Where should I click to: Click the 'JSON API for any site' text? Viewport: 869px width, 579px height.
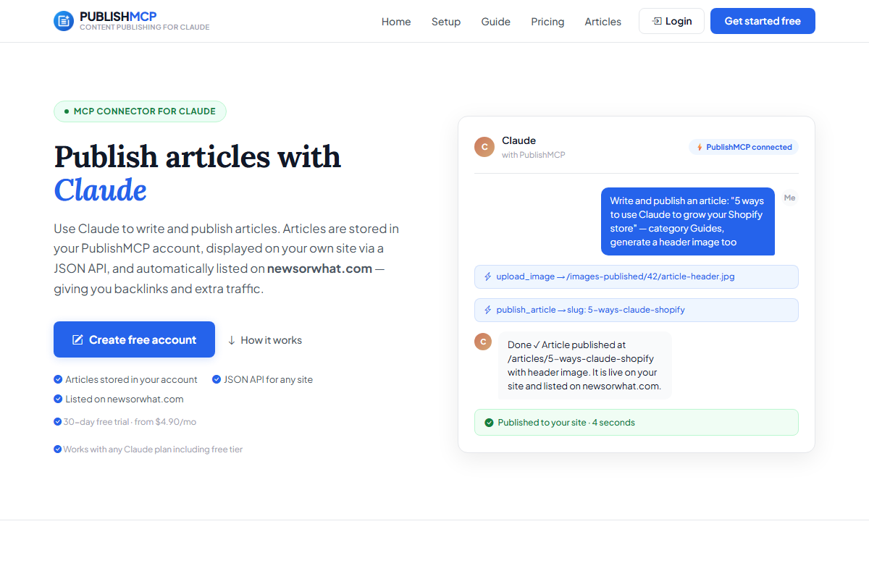coord(268,379)
